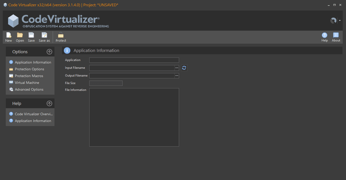Image resolution: width=346 pixels, height=180 pixels.
Task: Collapse the Help panel
Action: click(49, 103)
